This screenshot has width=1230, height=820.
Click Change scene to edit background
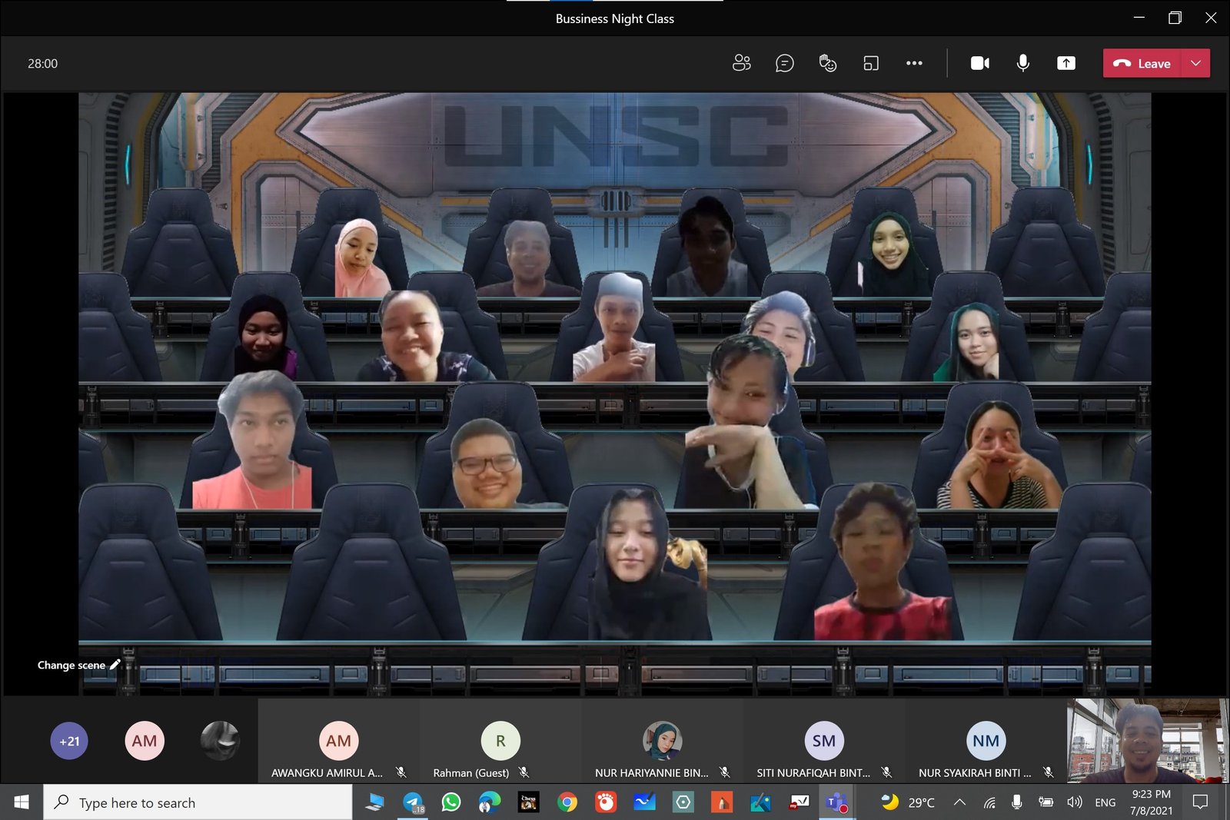click(x=78, y=665)
